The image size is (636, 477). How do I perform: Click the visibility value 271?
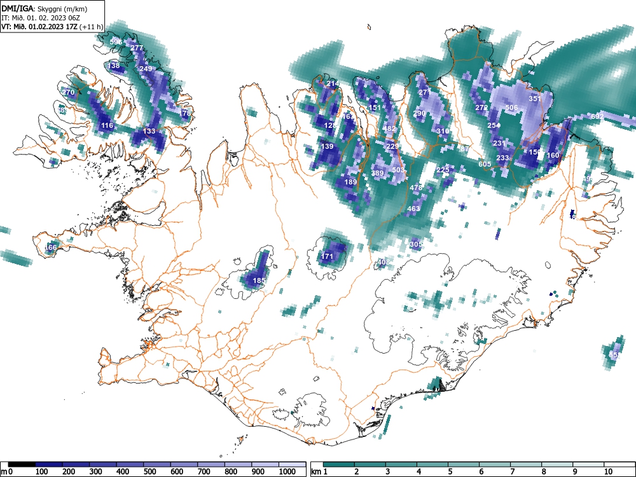coord(424,92)
